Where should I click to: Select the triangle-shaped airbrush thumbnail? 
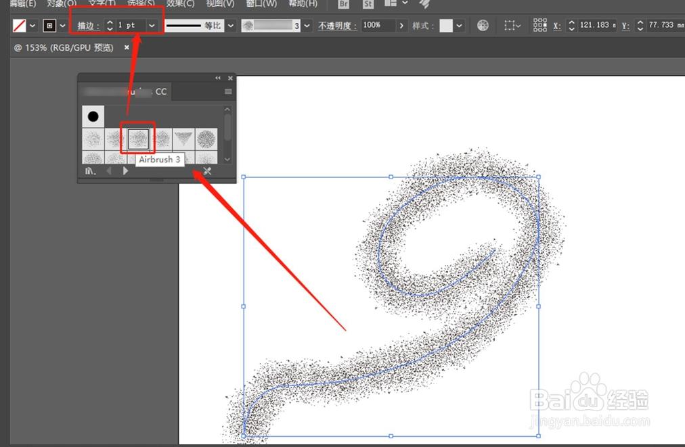click(x=184, y=139)
